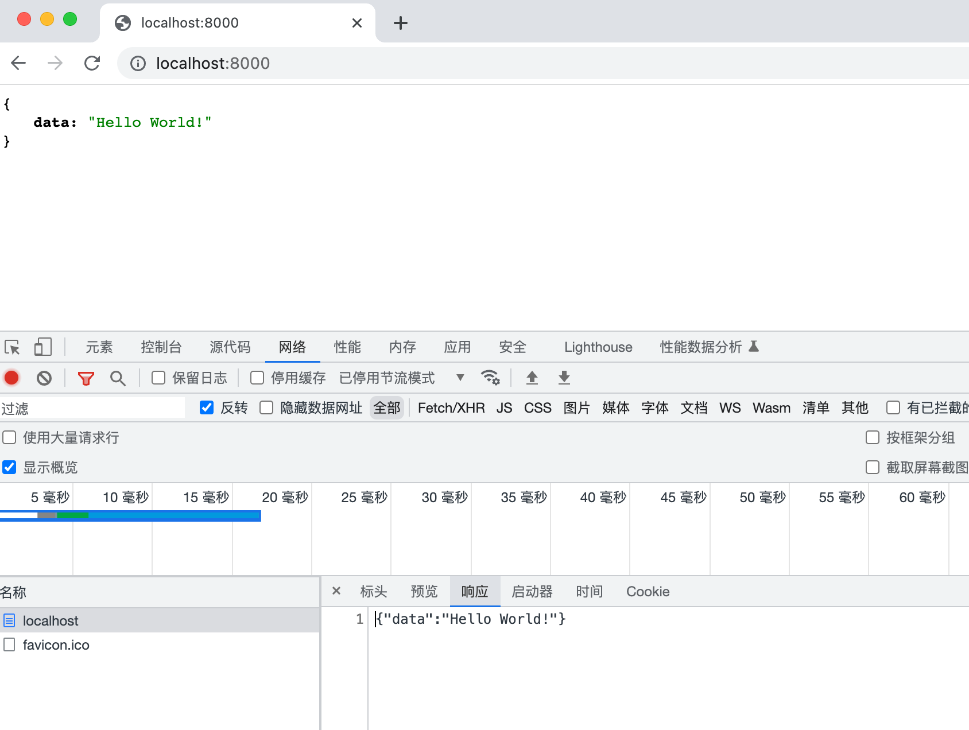Screen dimensions: 969x730
Task: Filter requests by 清单 type
Action: (x=816, y=408)
